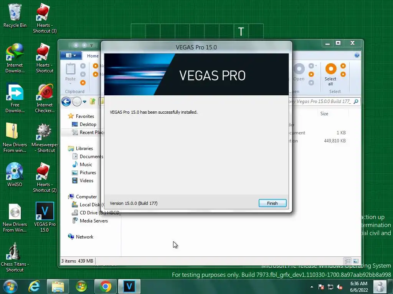Open the Documents library
This screenshot has width=393, height=294.
point(88,157)
